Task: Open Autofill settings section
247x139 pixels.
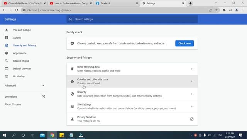Action: [x=17, y=38]
